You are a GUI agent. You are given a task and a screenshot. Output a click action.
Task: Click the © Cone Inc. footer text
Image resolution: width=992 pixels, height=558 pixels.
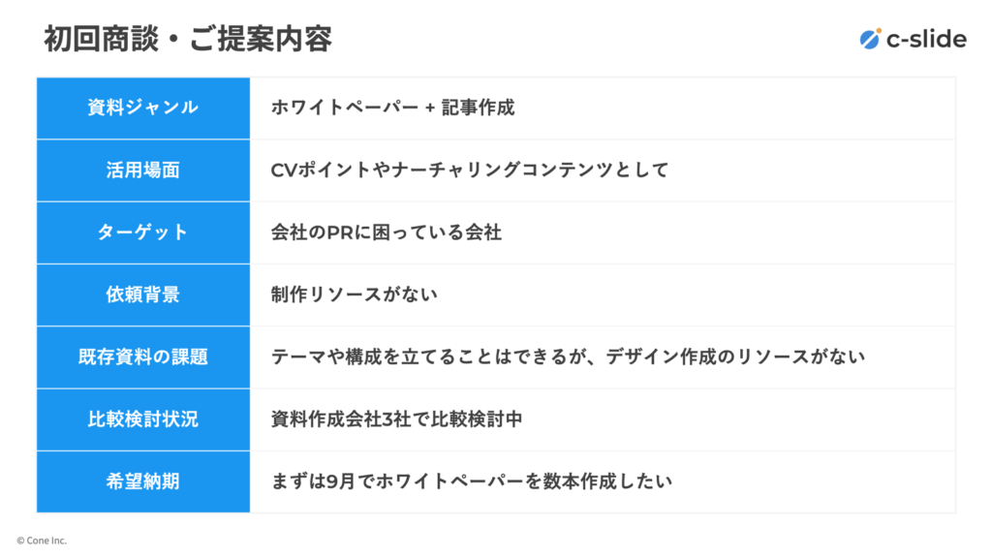(x=41, y=541)
